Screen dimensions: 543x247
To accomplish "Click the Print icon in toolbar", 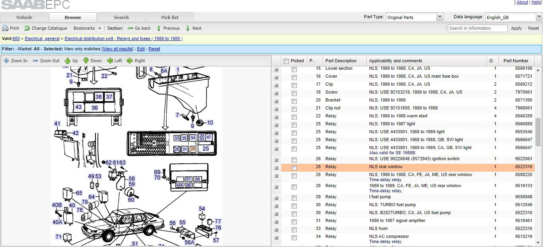I will pyautogui.click(x=5, y=28).
